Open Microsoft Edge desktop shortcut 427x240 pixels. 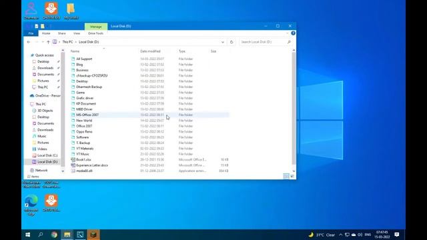tap(31, 205)
